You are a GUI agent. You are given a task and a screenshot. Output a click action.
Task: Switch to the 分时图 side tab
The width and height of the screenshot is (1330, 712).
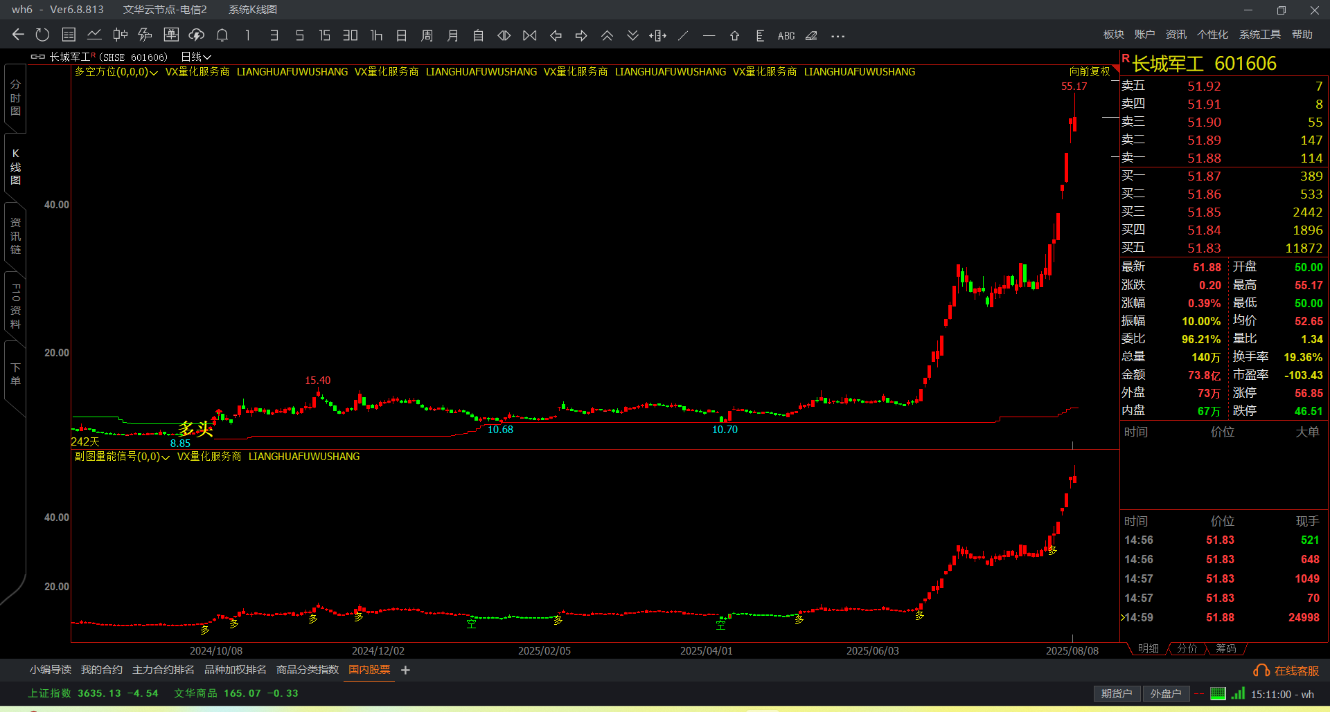(15, 98)
